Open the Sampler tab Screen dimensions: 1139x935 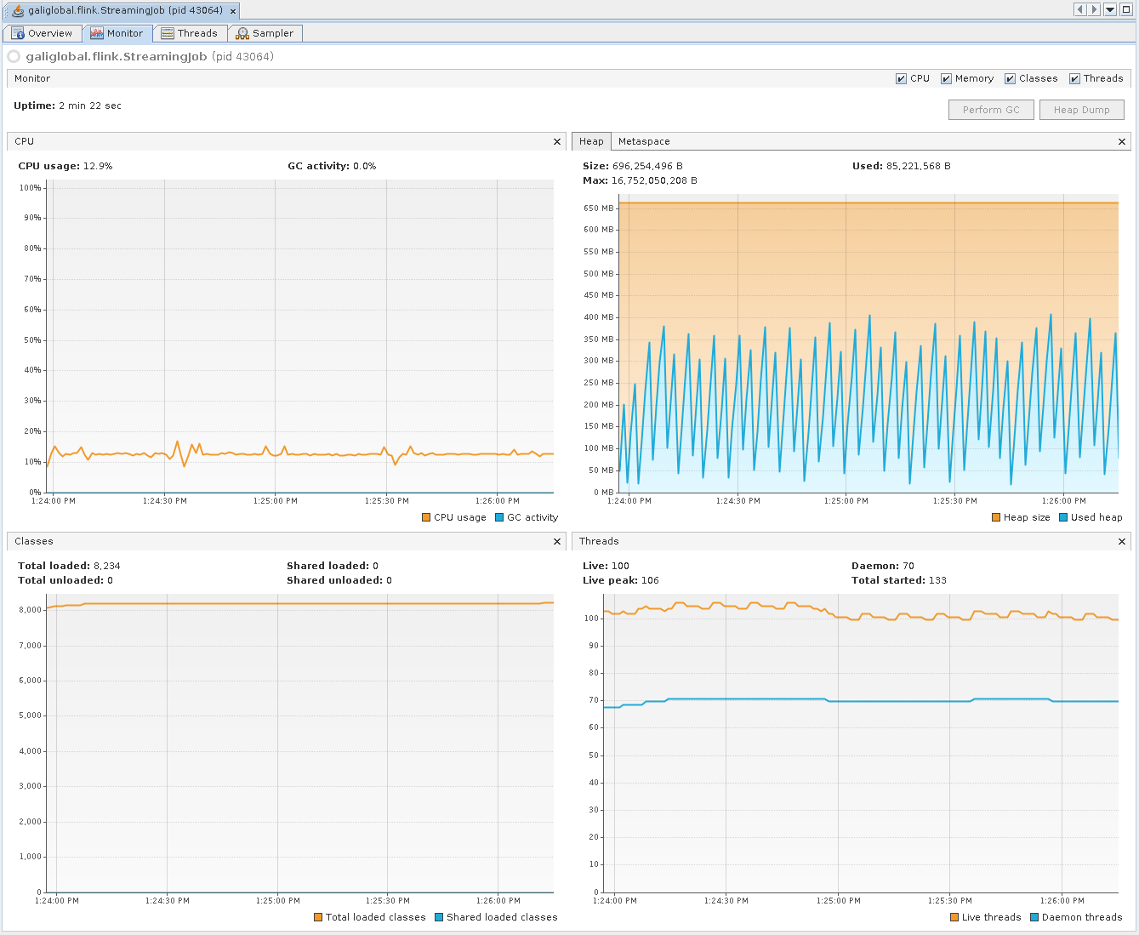(x=265, y=33)
